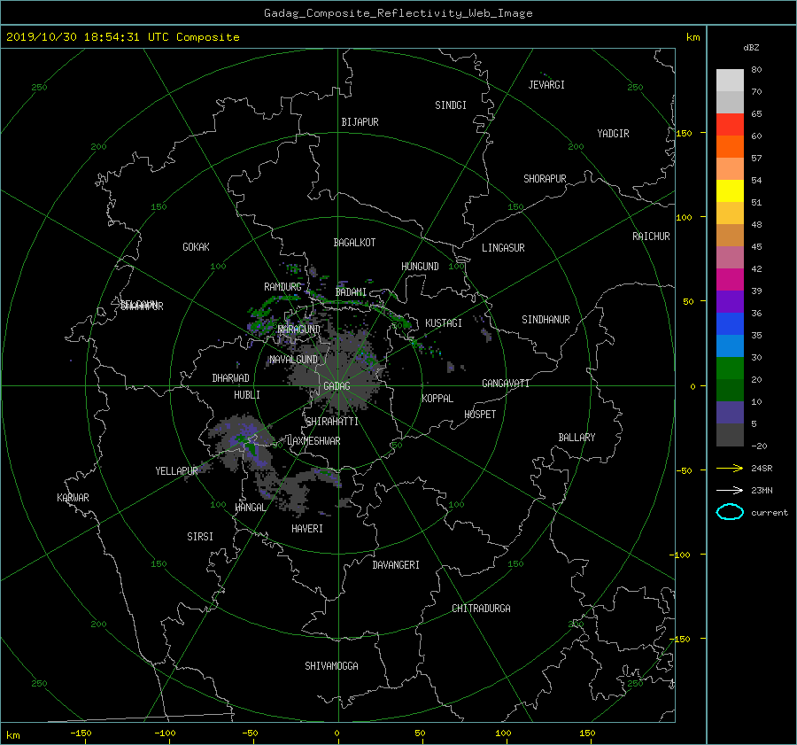Screen dimensions: 797x745
Task: Click the HOSPET label
Action: (480, 415)
